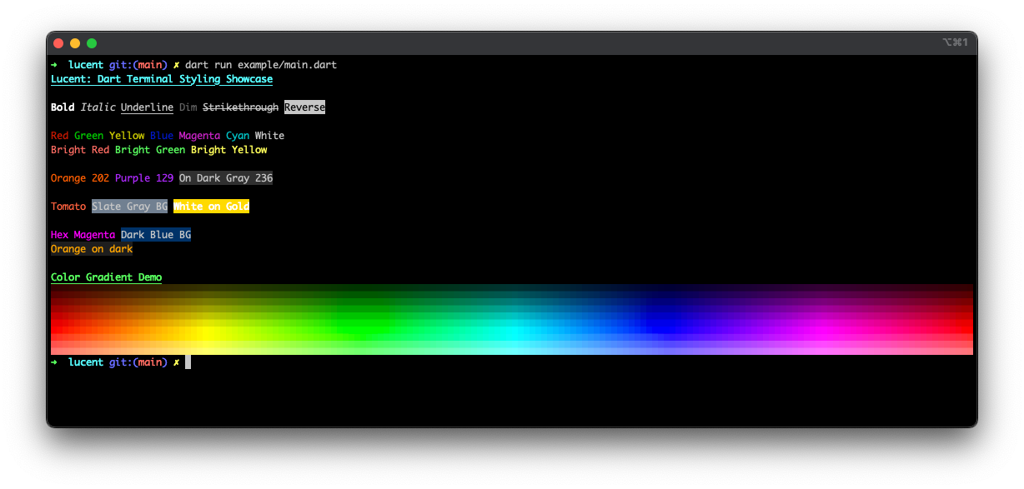Click the green zoom traffic light
This screenshot has height=489, width=1024.
tap(91, 42)
